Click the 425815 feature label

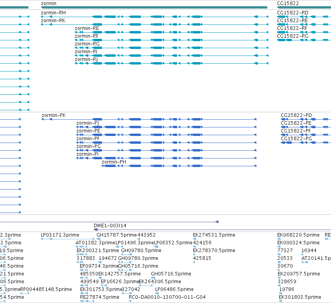click(202, 258)
